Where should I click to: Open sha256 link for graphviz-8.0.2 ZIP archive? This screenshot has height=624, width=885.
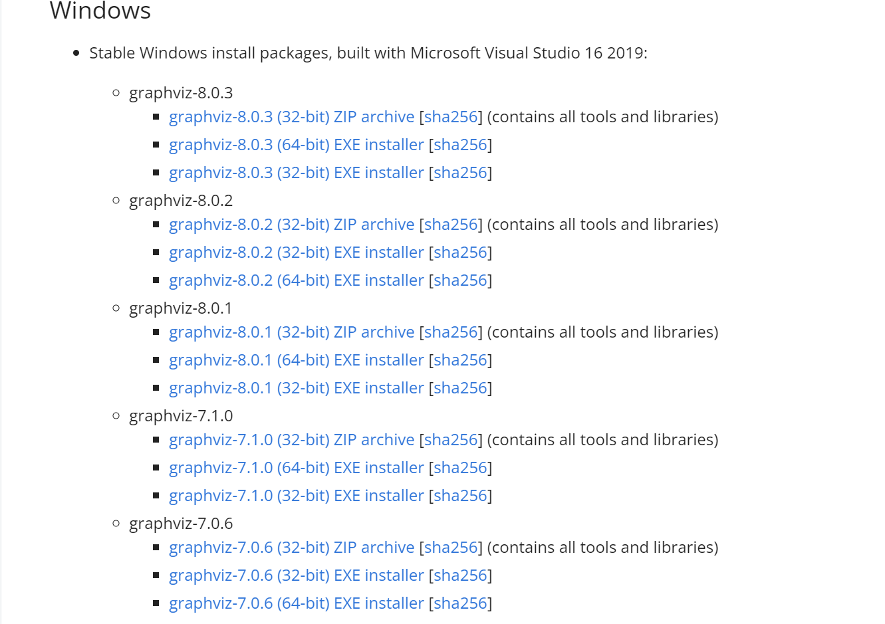point(451,225)
